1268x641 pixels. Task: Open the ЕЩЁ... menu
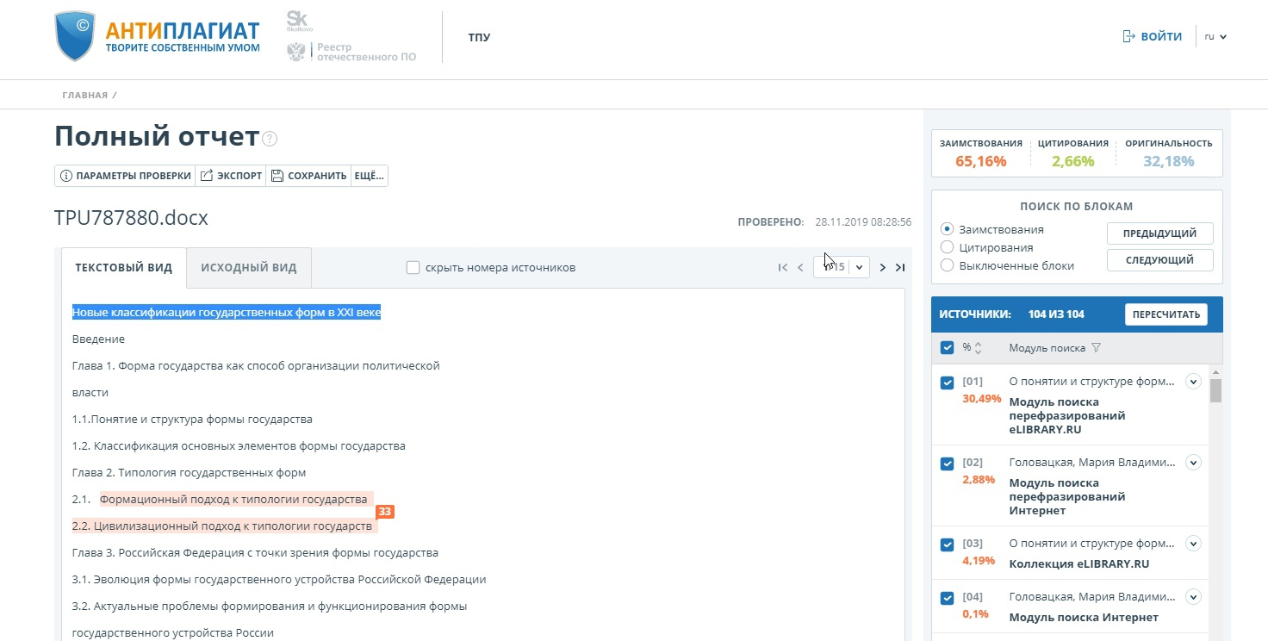369,176
